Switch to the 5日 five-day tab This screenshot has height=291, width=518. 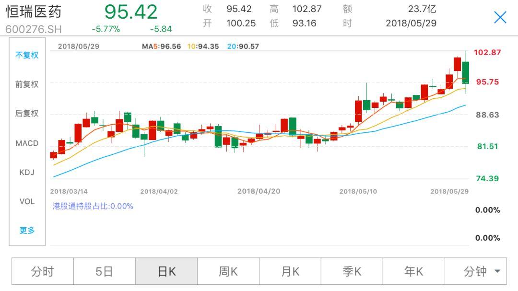(x=105, y=271)
